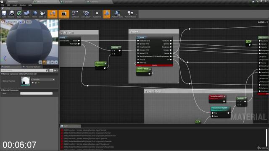
Task: Select the F_Vertex function node header
Action: point(154,37)
